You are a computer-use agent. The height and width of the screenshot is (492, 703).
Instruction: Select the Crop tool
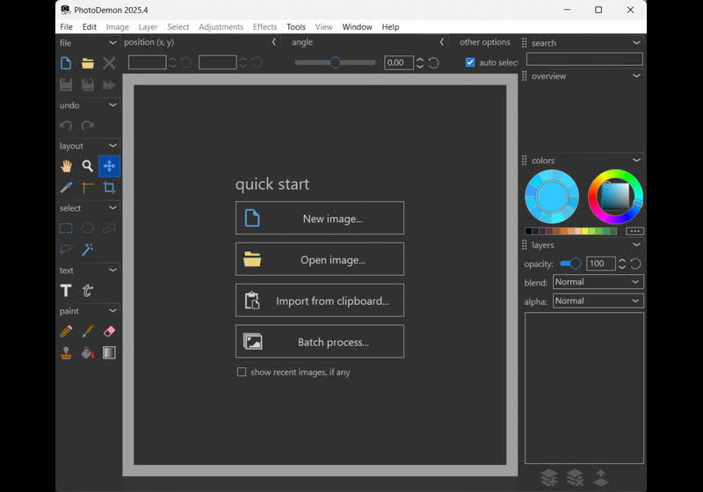[109, 187]
